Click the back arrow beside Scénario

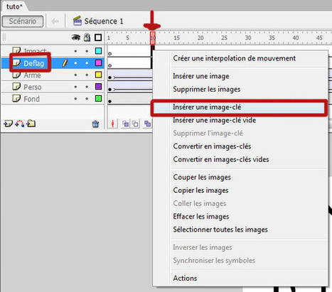click(x=55, y=21)
